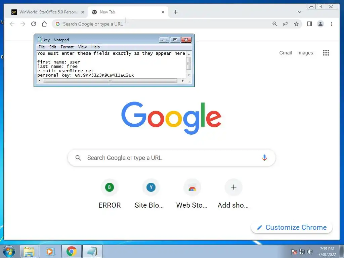Expand the tab search chevron
344x258 pixels.
299,12
